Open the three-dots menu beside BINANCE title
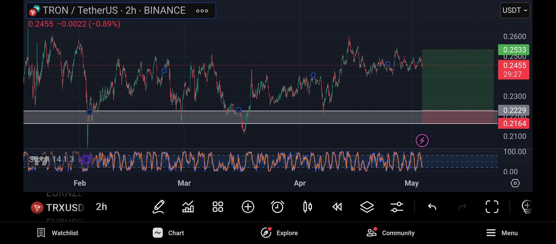 click(202, 11)
